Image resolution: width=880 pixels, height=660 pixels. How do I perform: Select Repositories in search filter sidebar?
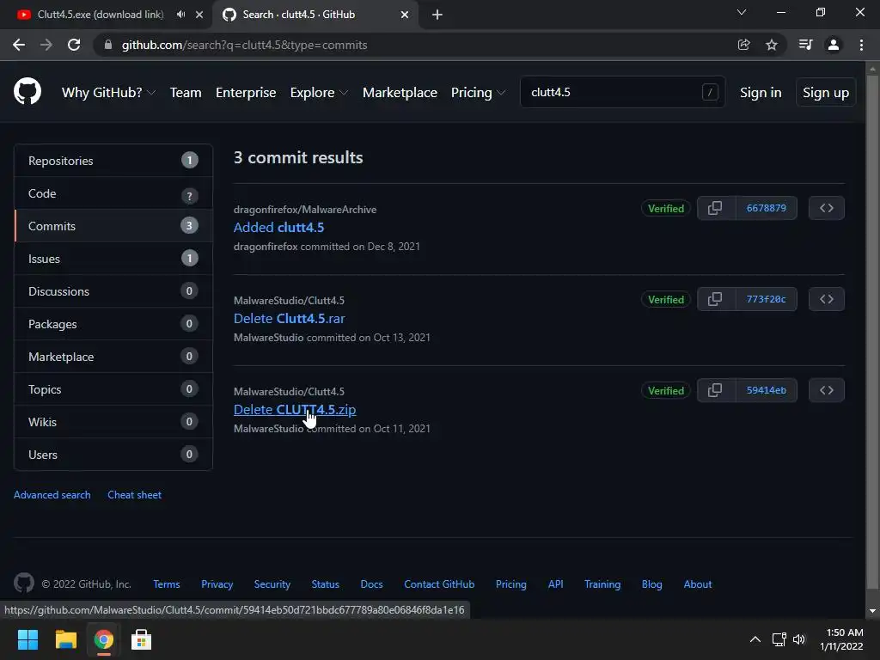pos(113,161)
